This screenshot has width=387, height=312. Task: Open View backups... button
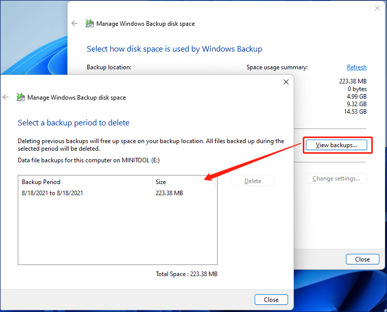pyautogui.click(x=336, y=145)
